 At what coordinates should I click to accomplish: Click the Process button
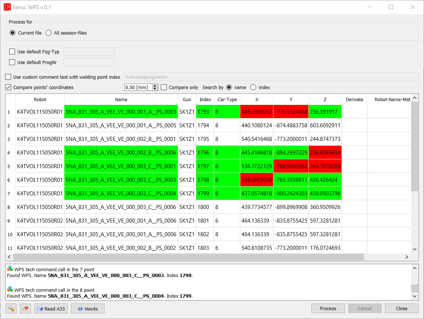pos(328,308)
